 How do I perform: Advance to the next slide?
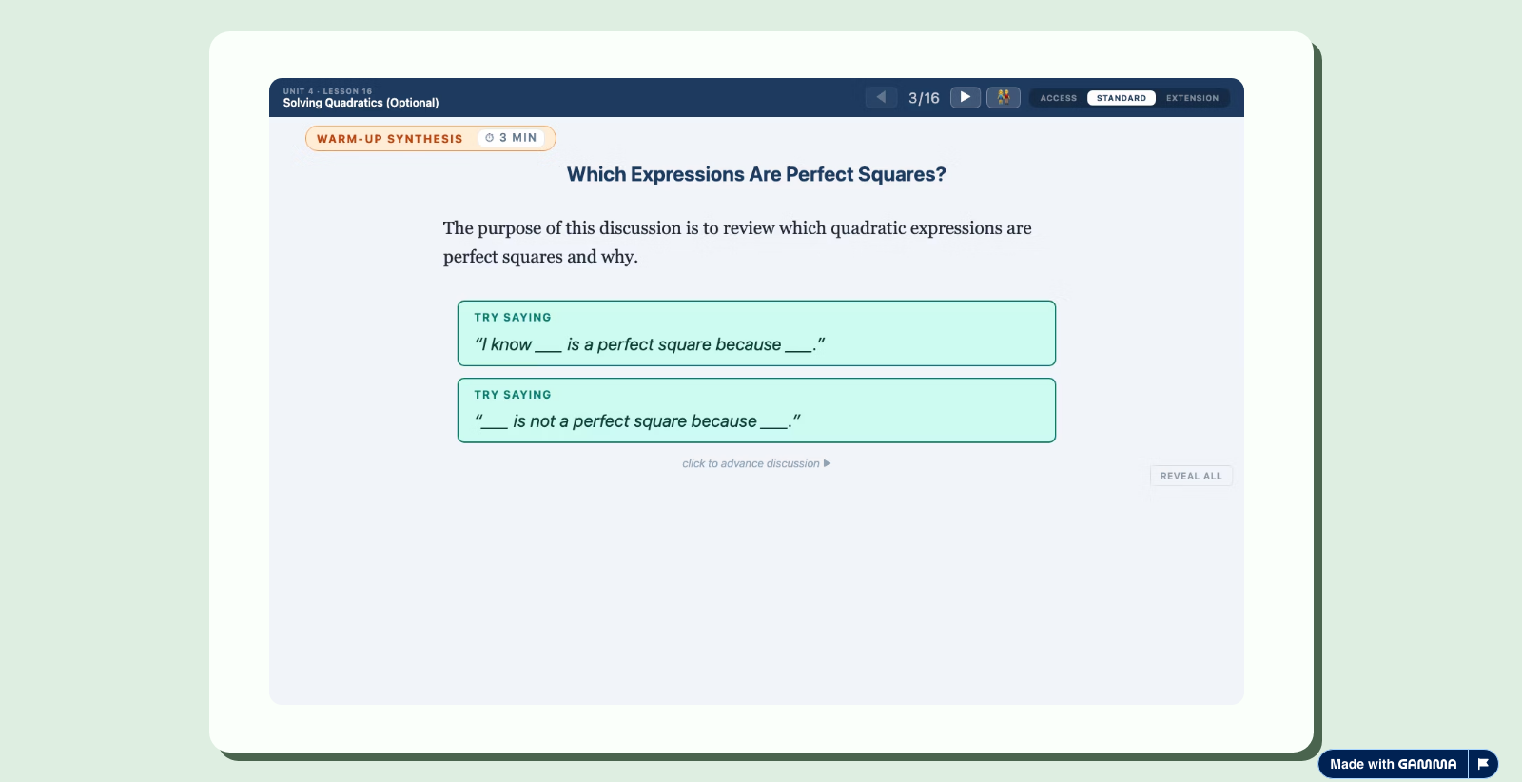pyautogui.click(x=965, y=97)
